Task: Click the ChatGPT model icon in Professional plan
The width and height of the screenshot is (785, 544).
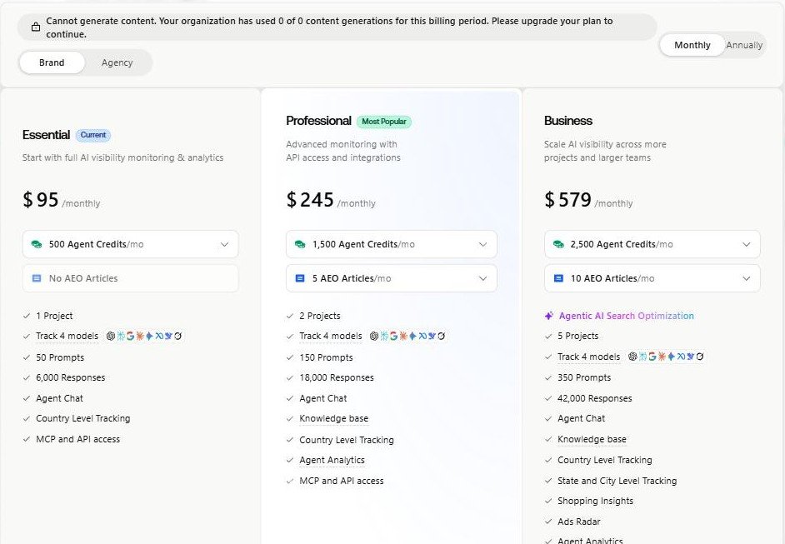Action: pyautogui.click(x=374, y=336)
